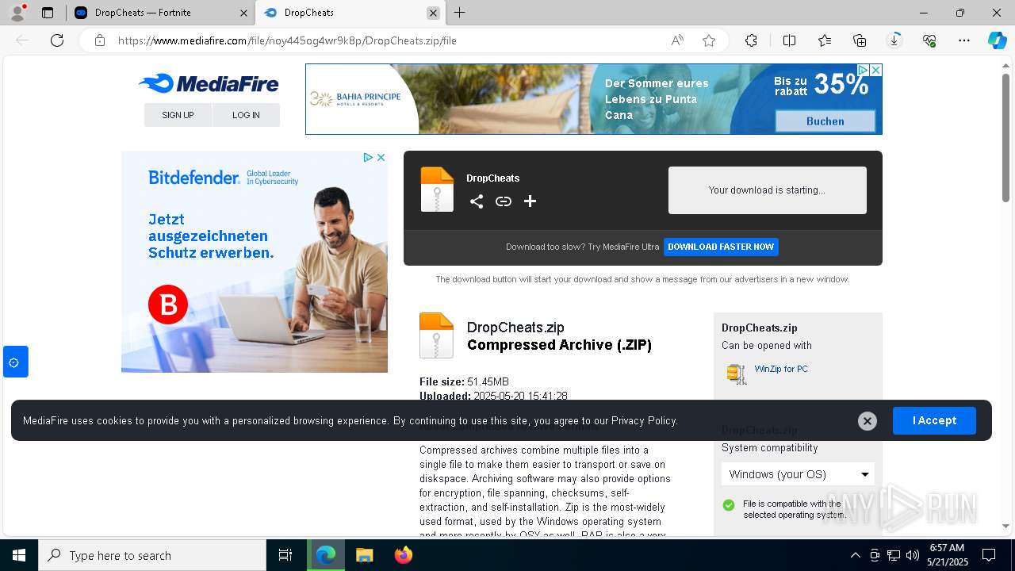Click the Your download is starting box
Screen dimensions: 1015x571
(x=767, y=190)
